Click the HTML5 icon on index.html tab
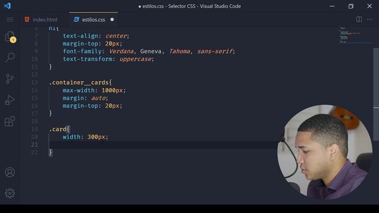379x213 pixels. click(x=27, y=20)
